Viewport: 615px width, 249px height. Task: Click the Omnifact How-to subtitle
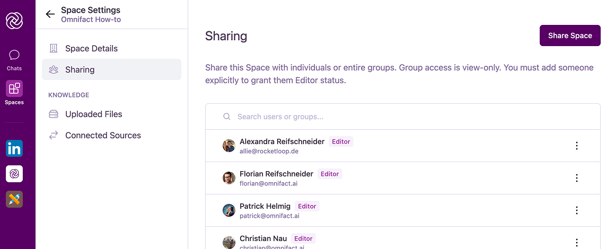91,19
